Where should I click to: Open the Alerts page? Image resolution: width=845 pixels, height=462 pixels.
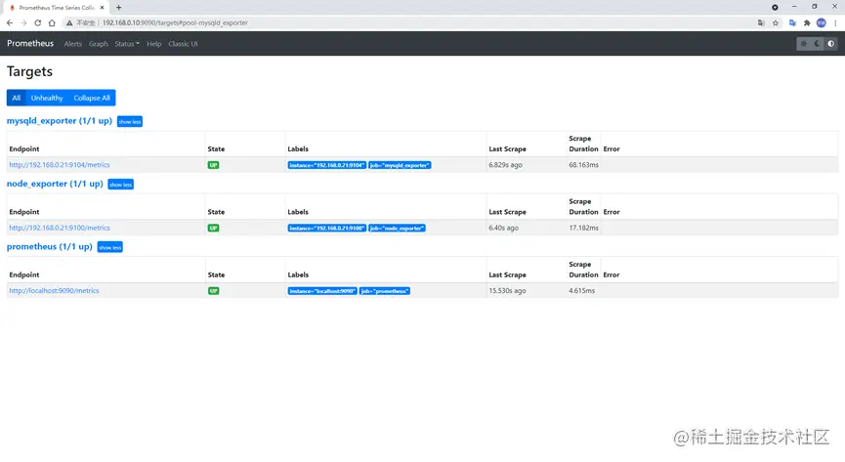click(x=72, y=44)
